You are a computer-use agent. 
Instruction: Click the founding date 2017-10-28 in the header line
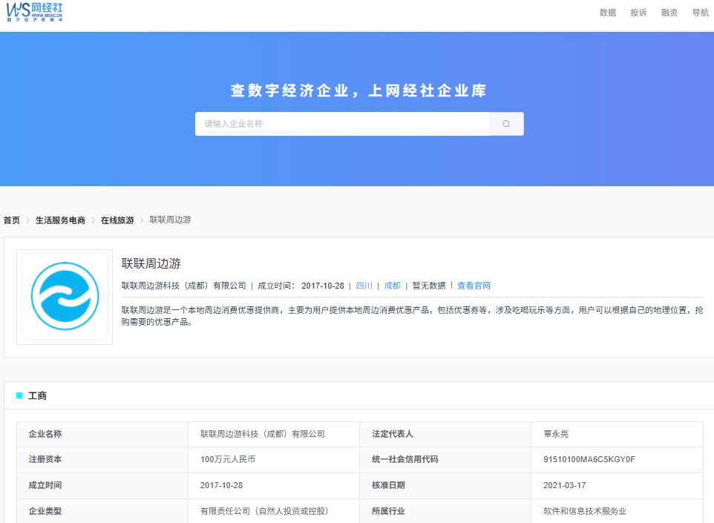tap(323, 286)
